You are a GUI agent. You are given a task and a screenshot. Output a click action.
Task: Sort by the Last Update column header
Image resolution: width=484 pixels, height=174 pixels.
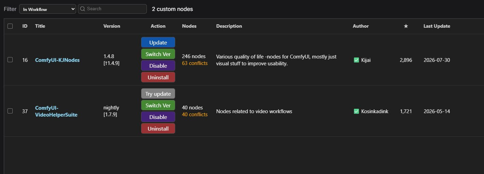click(x=437, y=26)
